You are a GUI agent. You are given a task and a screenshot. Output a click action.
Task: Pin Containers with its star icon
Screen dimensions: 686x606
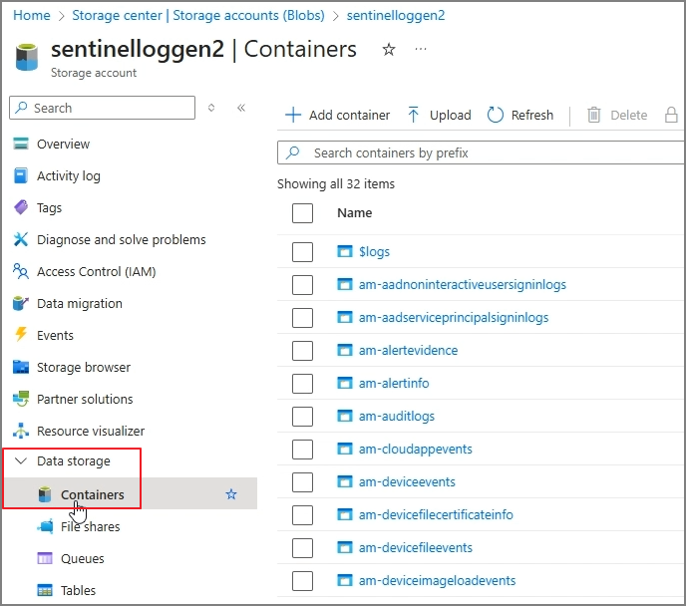[231, 494]
